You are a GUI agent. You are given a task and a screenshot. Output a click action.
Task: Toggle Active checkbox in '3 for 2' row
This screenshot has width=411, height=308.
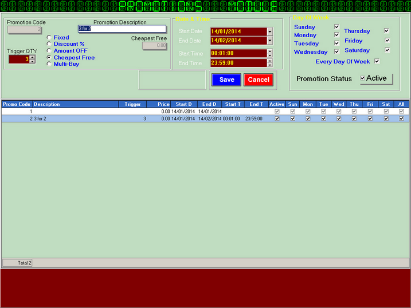point(277,119)
